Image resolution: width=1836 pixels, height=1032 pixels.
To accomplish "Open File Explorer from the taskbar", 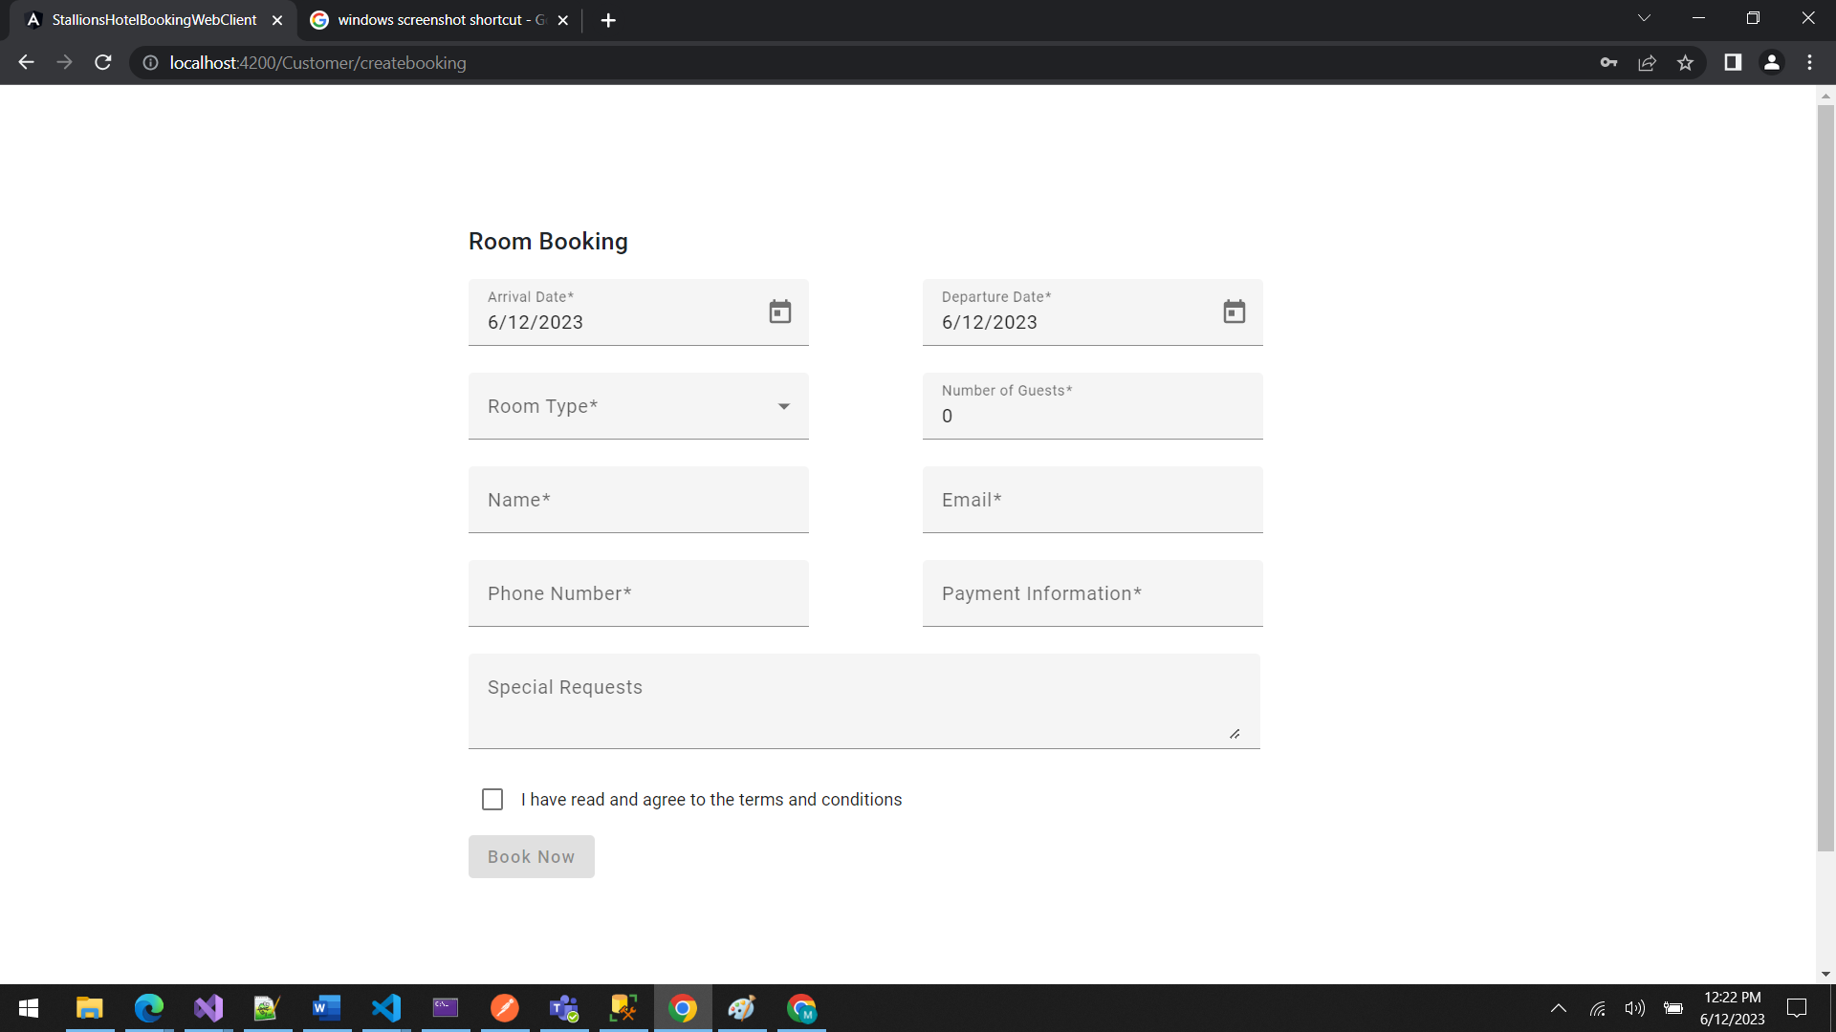I will [90, 1008].
